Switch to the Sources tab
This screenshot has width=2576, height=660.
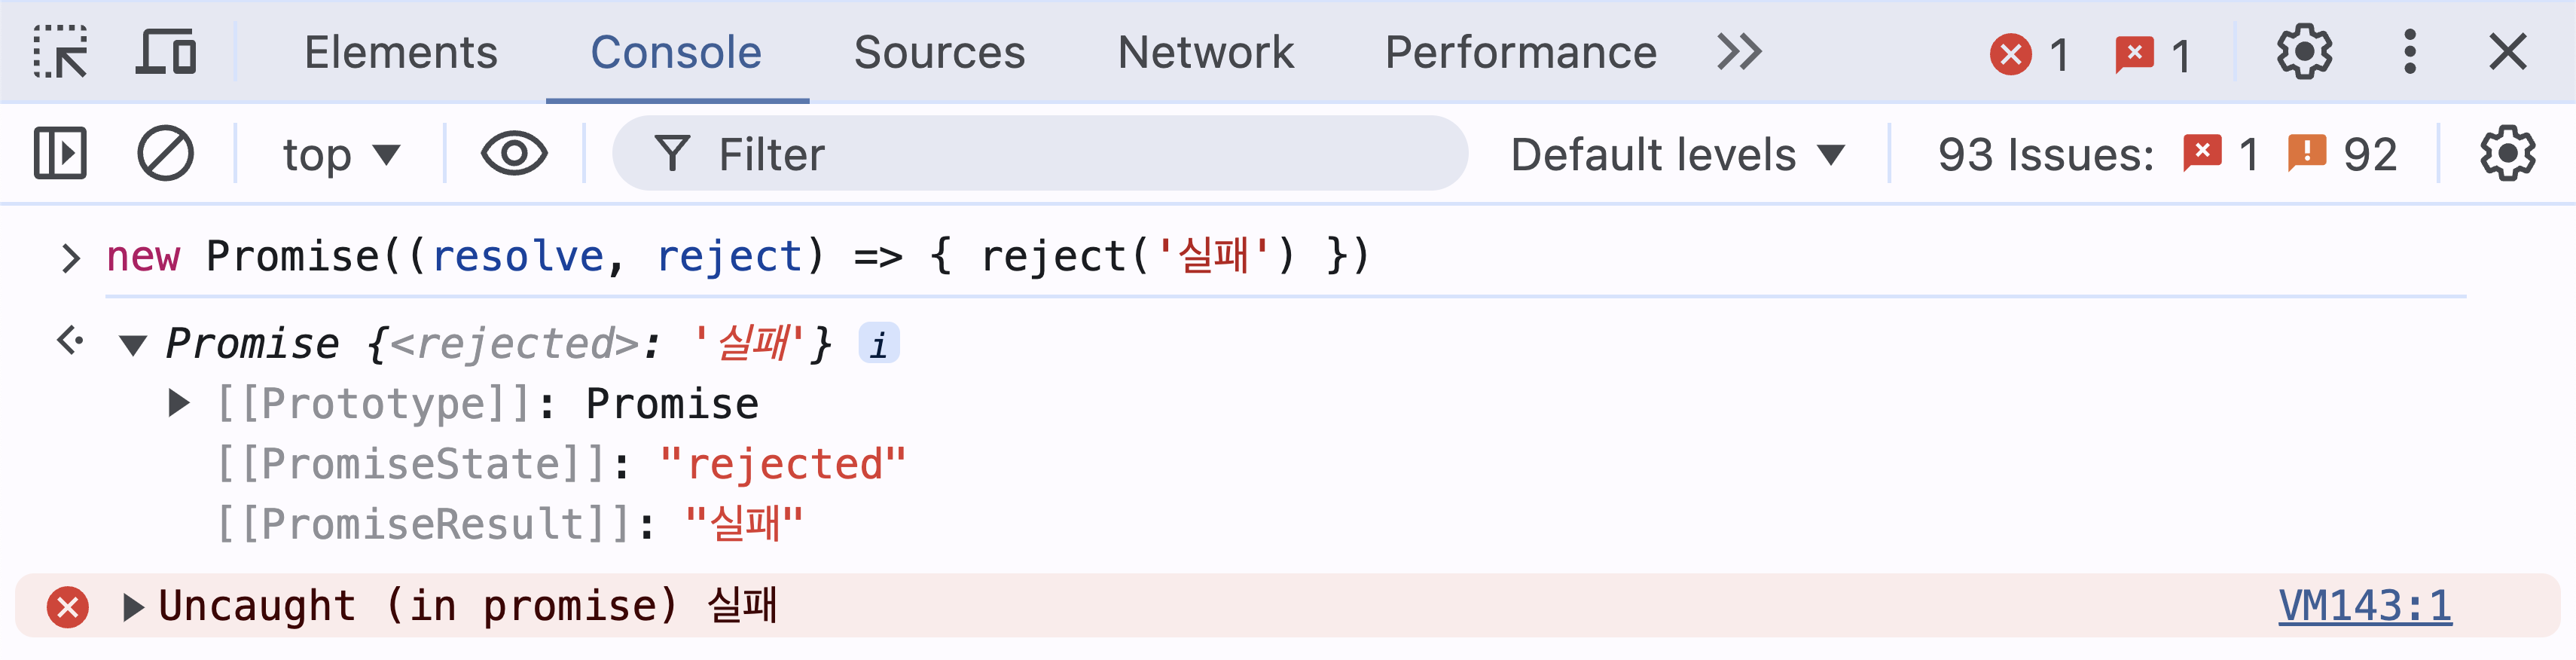pos(939,52)
